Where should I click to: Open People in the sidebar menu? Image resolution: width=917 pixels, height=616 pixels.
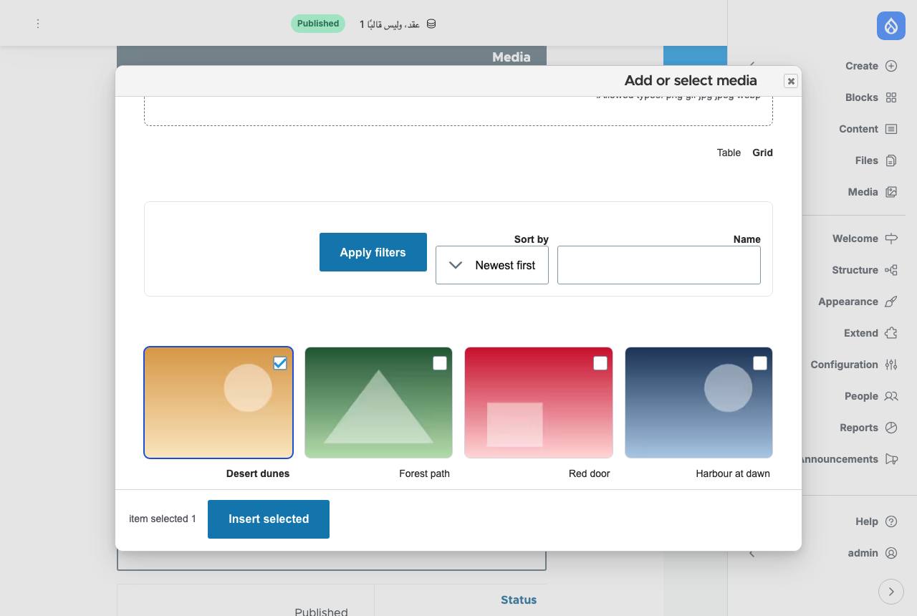861,396
